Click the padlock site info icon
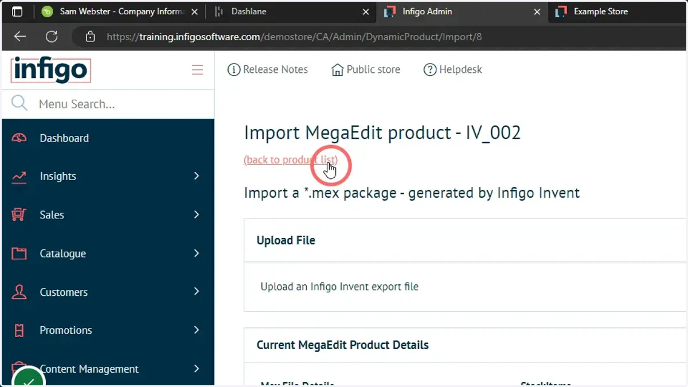This screenshot has width=688, height=387. coord(89,37)
